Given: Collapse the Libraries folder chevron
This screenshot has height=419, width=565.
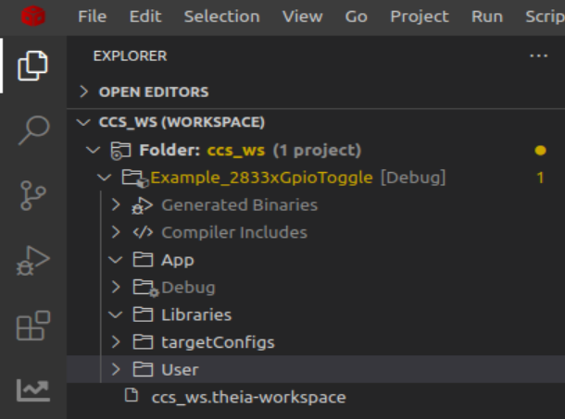Looking at the screenshot, I should click(x=115, y=314).
